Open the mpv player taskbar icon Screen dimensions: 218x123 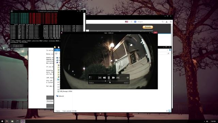point(23,121)
